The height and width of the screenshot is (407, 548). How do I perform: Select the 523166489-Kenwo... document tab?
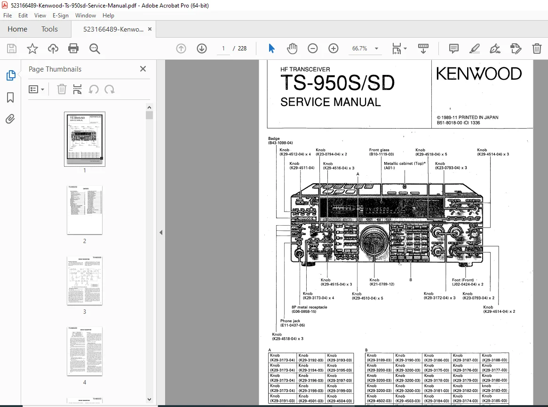point(113,29)
